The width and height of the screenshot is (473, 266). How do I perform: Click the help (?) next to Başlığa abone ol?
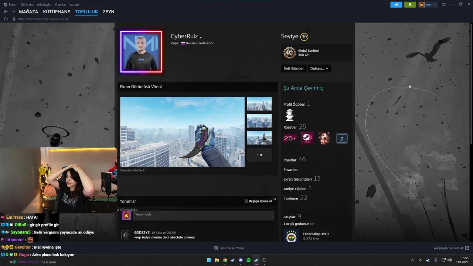tap(274, 199)
